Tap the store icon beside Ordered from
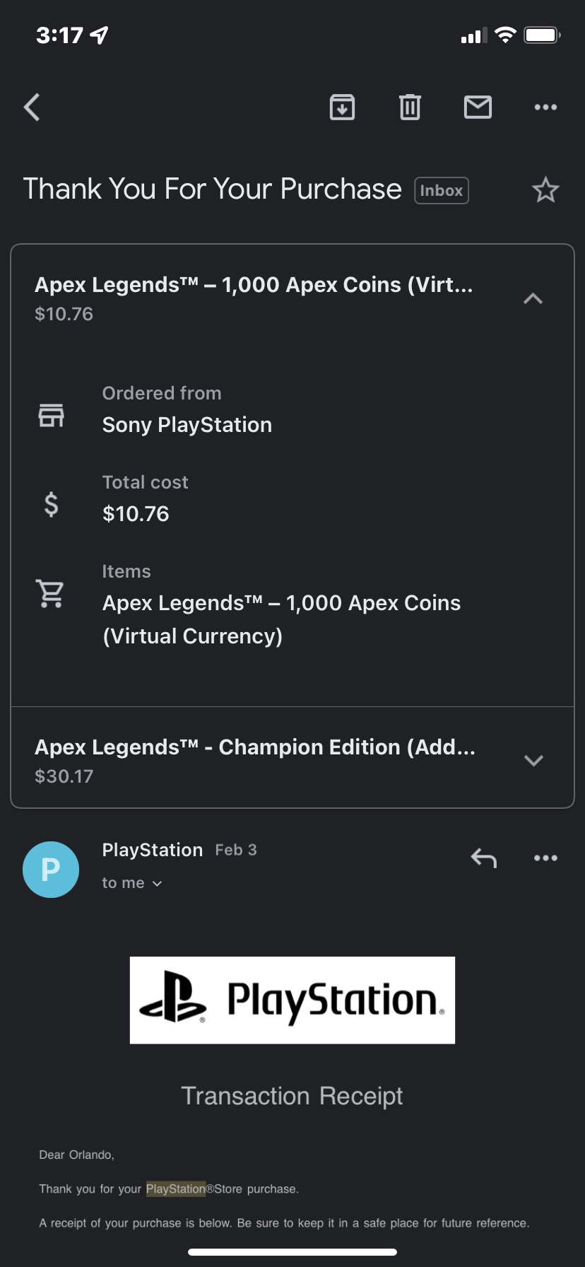 pos(51,415)
